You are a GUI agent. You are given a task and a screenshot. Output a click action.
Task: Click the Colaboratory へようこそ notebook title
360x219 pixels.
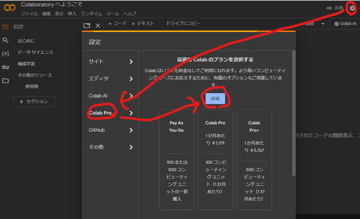(x=52, y=4)
